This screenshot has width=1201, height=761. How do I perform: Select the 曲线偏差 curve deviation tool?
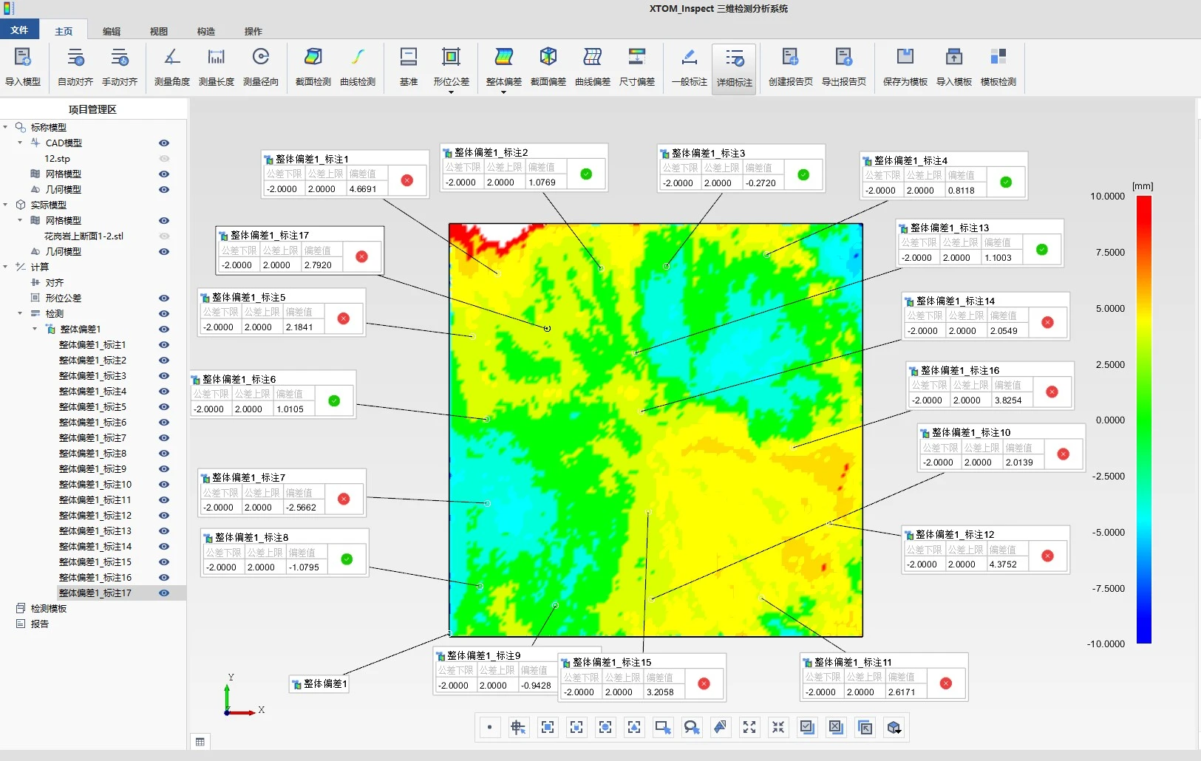(593, 66)
